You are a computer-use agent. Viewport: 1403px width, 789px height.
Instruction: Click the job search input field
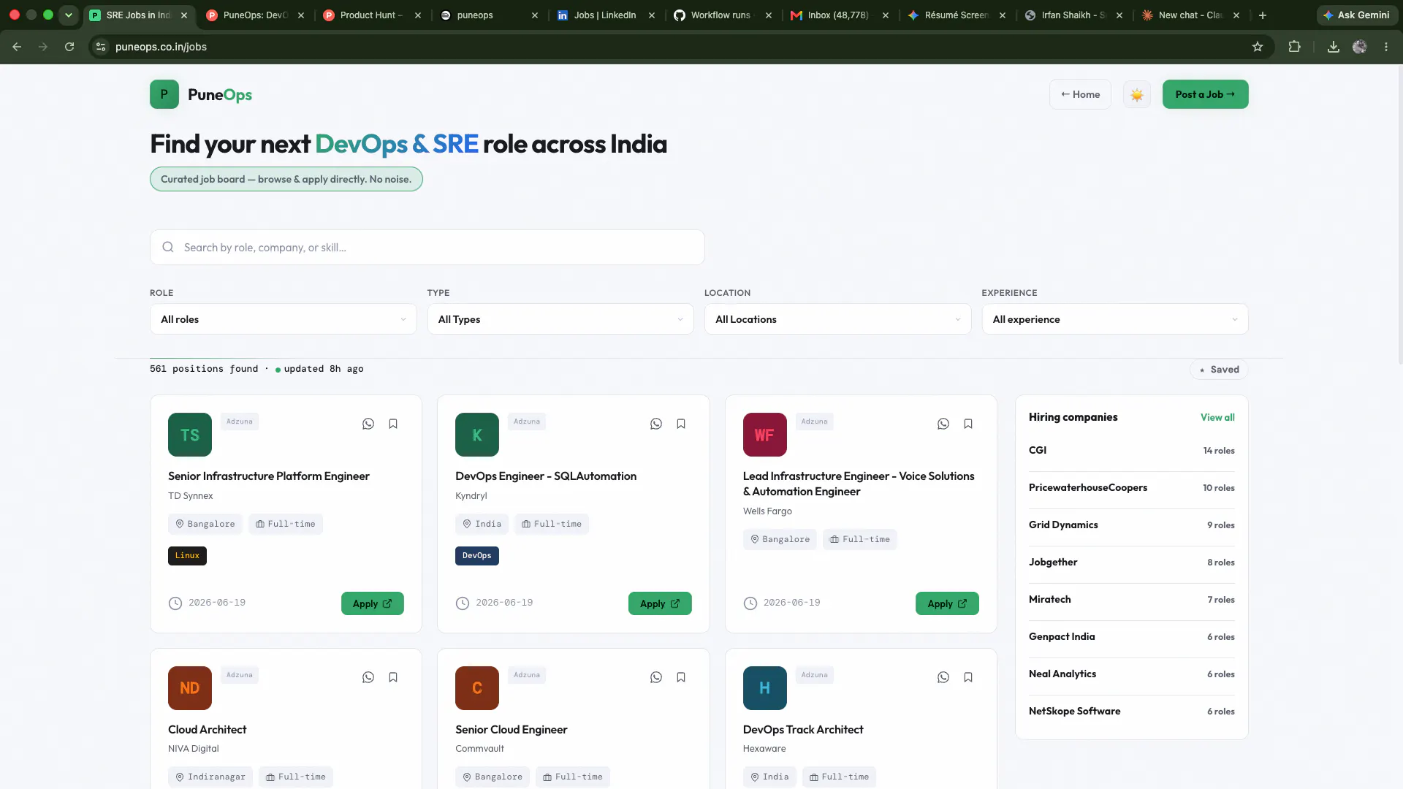[427, 248]
